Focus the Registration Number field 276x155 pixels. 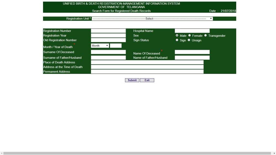[108, 31]
